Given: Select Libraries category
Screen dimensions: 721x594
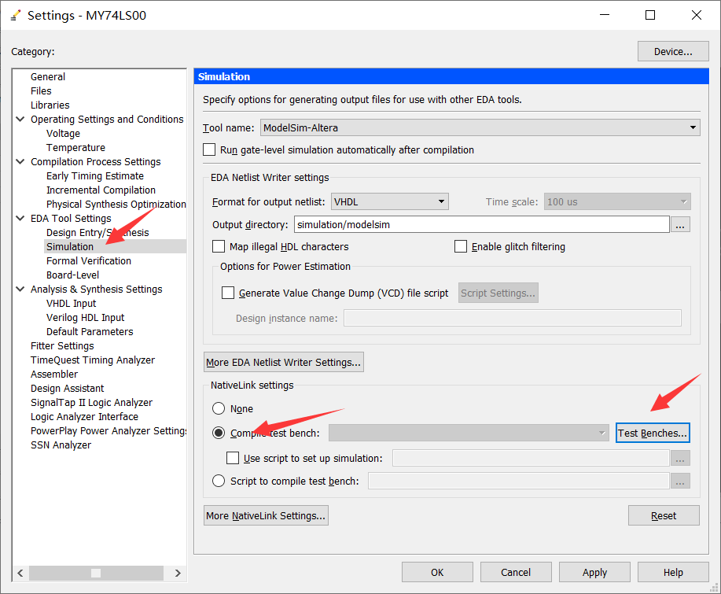Looking at the screenshot, I should click(x=50, y=105).
